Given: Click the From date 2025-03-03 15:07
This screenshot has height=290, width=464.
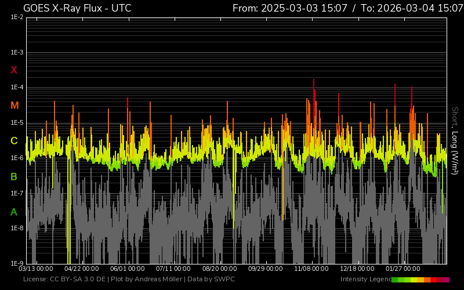Looking at the screenshot, I should point(298,8).
